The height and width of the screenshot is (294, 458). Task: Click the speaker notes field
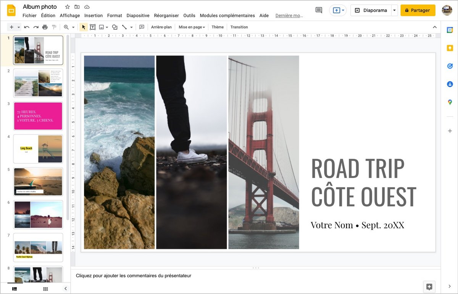pos(256,276)
